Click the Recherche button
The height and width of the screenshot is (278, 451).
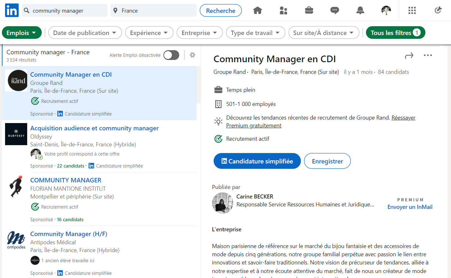[x=221, y=10]
